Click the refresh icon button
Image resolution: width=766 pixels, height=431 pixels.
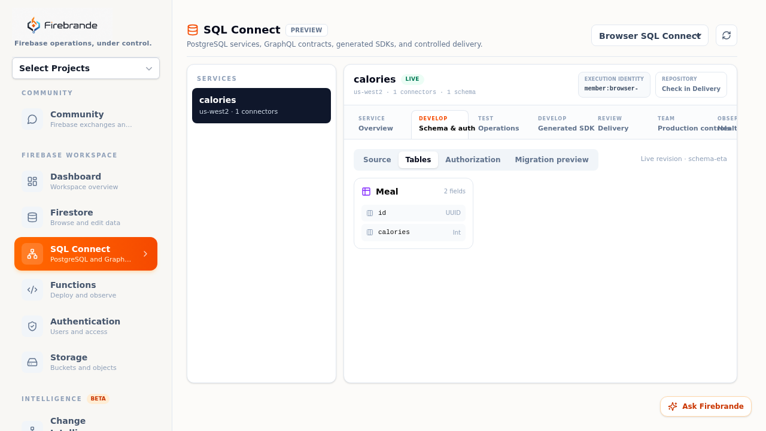pyautogui.click(x=727, y=35)
